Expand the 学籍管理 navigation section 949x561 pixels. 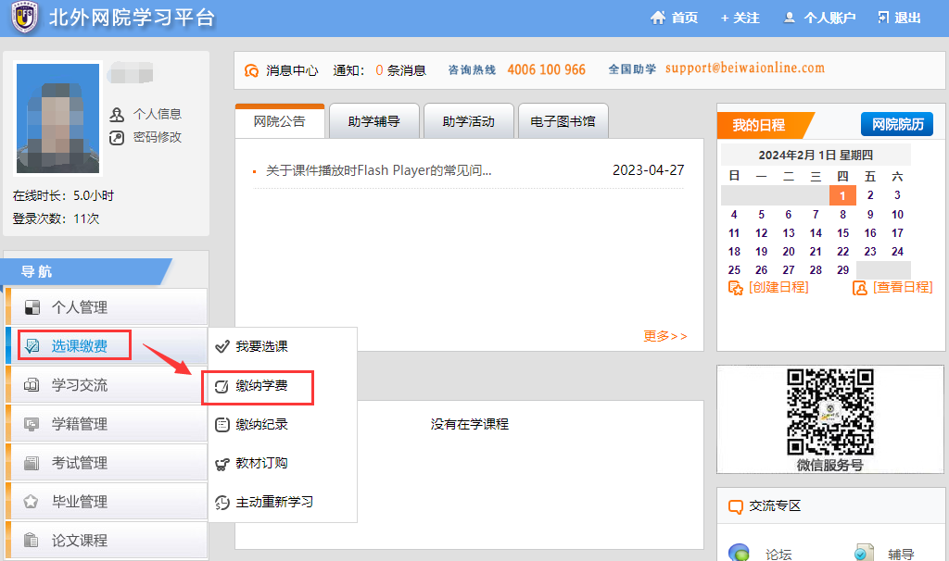[x=107, y=424]
